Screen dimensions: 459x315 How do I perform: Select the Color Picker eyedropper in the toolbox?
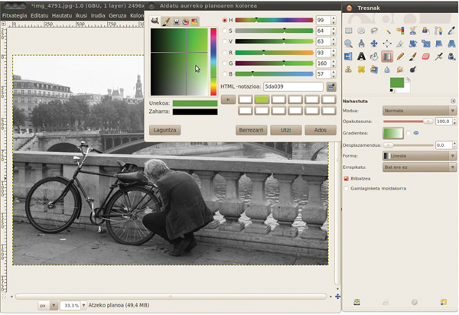coord(451,31)
